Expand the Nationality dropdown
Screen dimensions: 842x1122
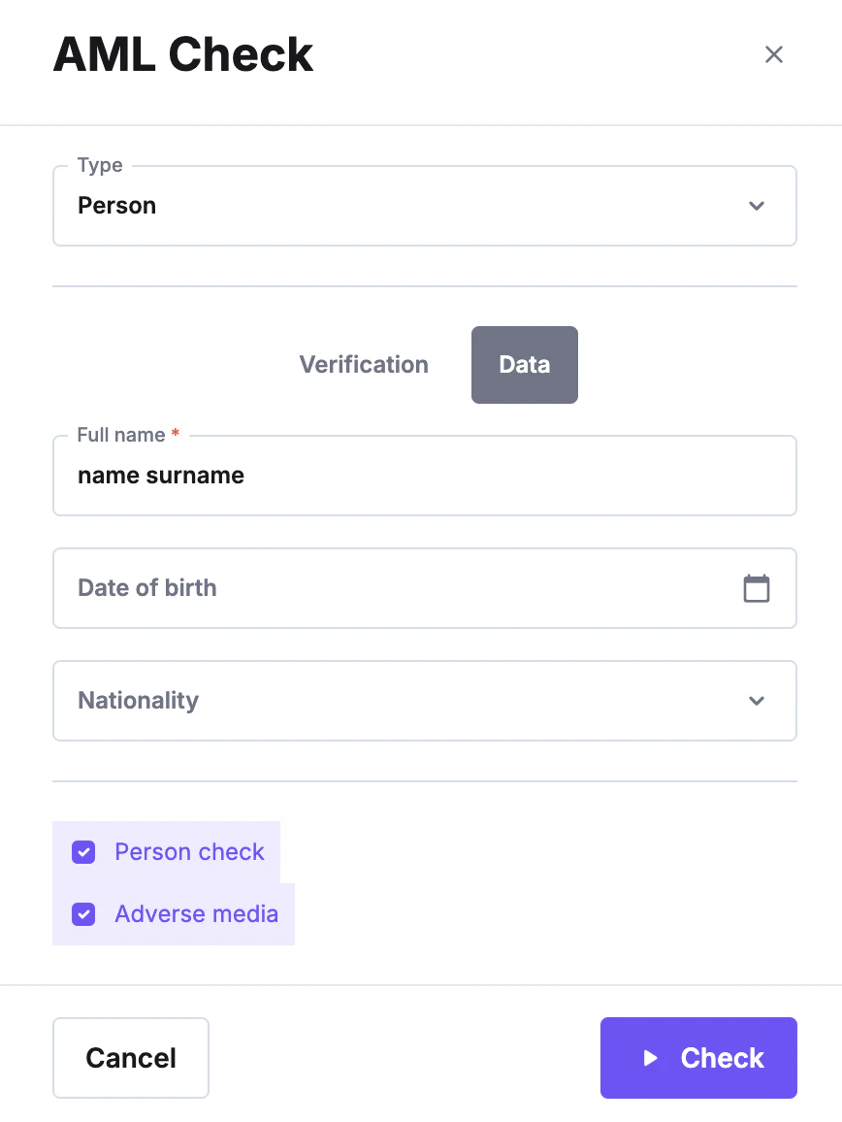tap(407, 701)
